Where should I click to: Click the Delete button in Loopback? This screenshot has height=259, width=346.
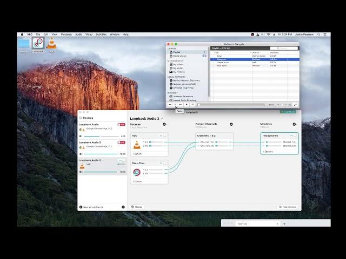(x=137, y=207)
